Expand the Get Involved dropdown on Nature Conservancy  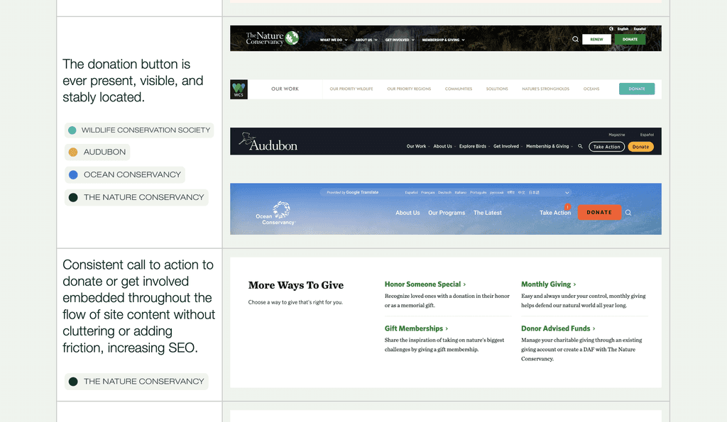pos(400,40)
